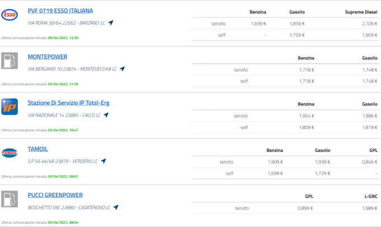Click the IP station logo

[10, 106]
